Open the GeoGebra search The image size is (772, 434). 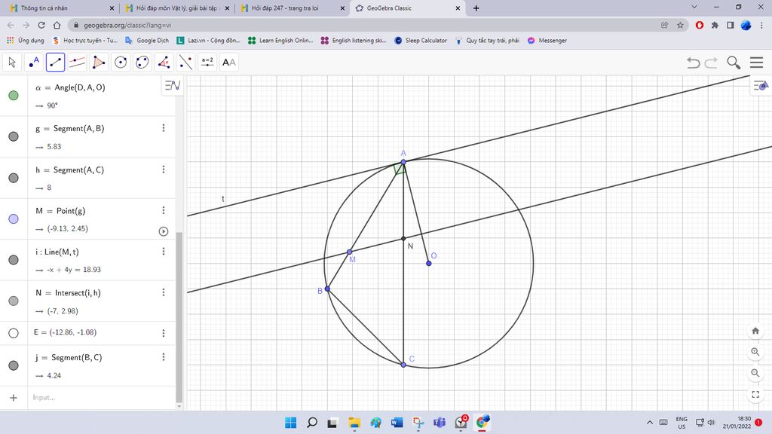click(734, 63)
